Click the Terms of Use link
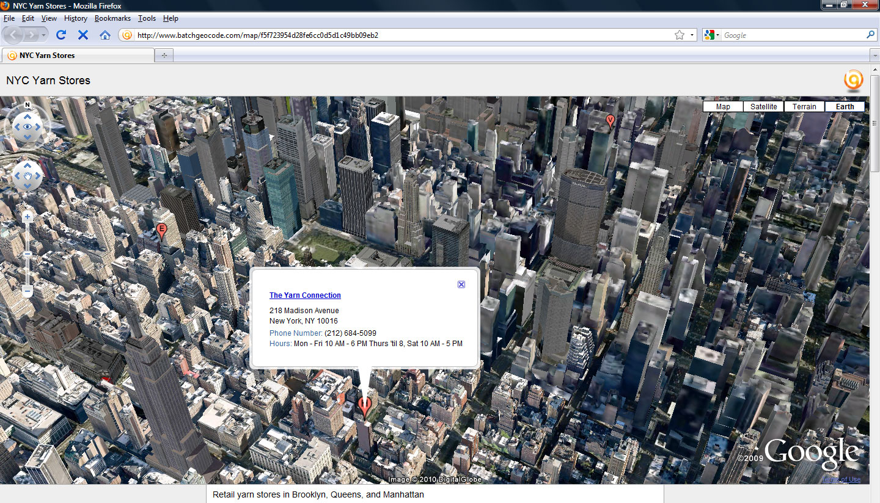The width and height of the screenshot is (880, 503). coord(842,479)
